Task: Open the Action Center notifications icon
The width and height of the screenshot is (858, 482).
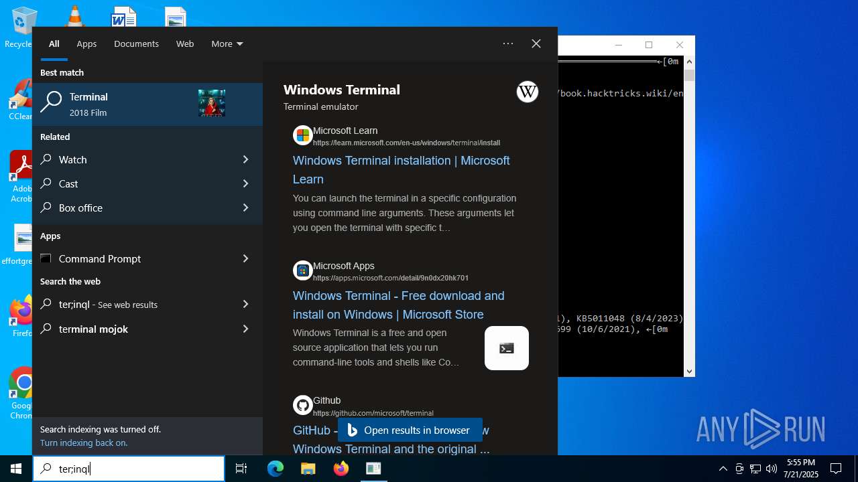Action: pyautogui.click(x=836, y=469)
